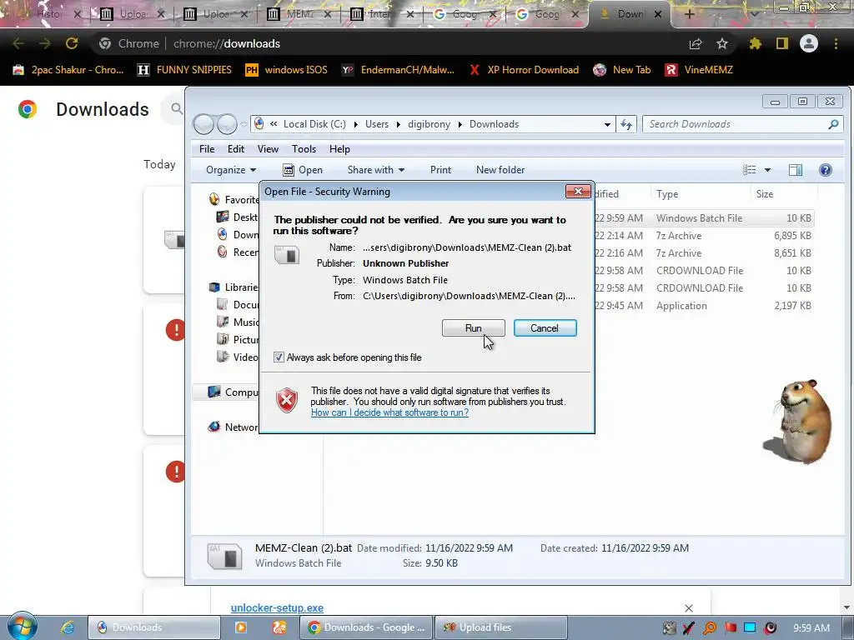Select Network in the navigation pane

point(234,427)
